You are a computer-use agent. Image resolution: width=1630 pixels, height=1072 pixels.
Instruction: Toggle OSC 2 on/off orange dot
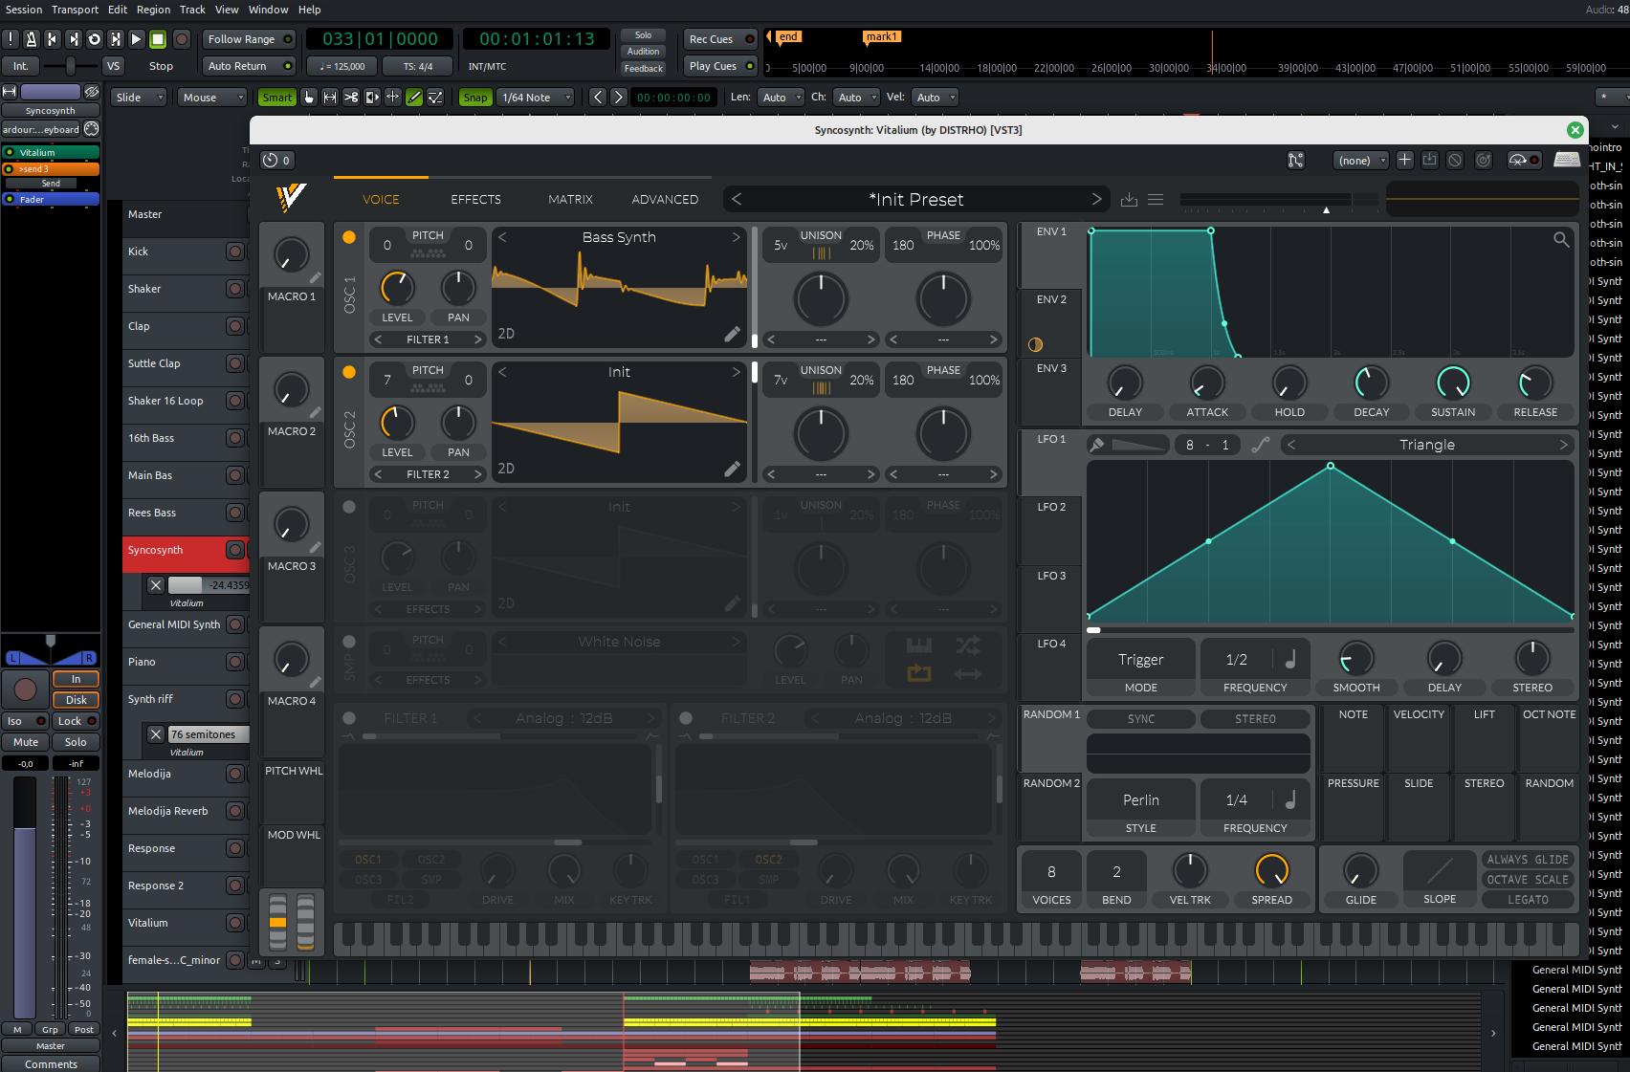pyautogui.click(x=349, y=372)
